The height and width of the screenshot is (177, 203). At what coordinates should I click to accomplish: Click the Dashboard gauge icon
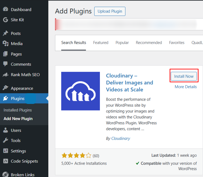coord(5,9)
